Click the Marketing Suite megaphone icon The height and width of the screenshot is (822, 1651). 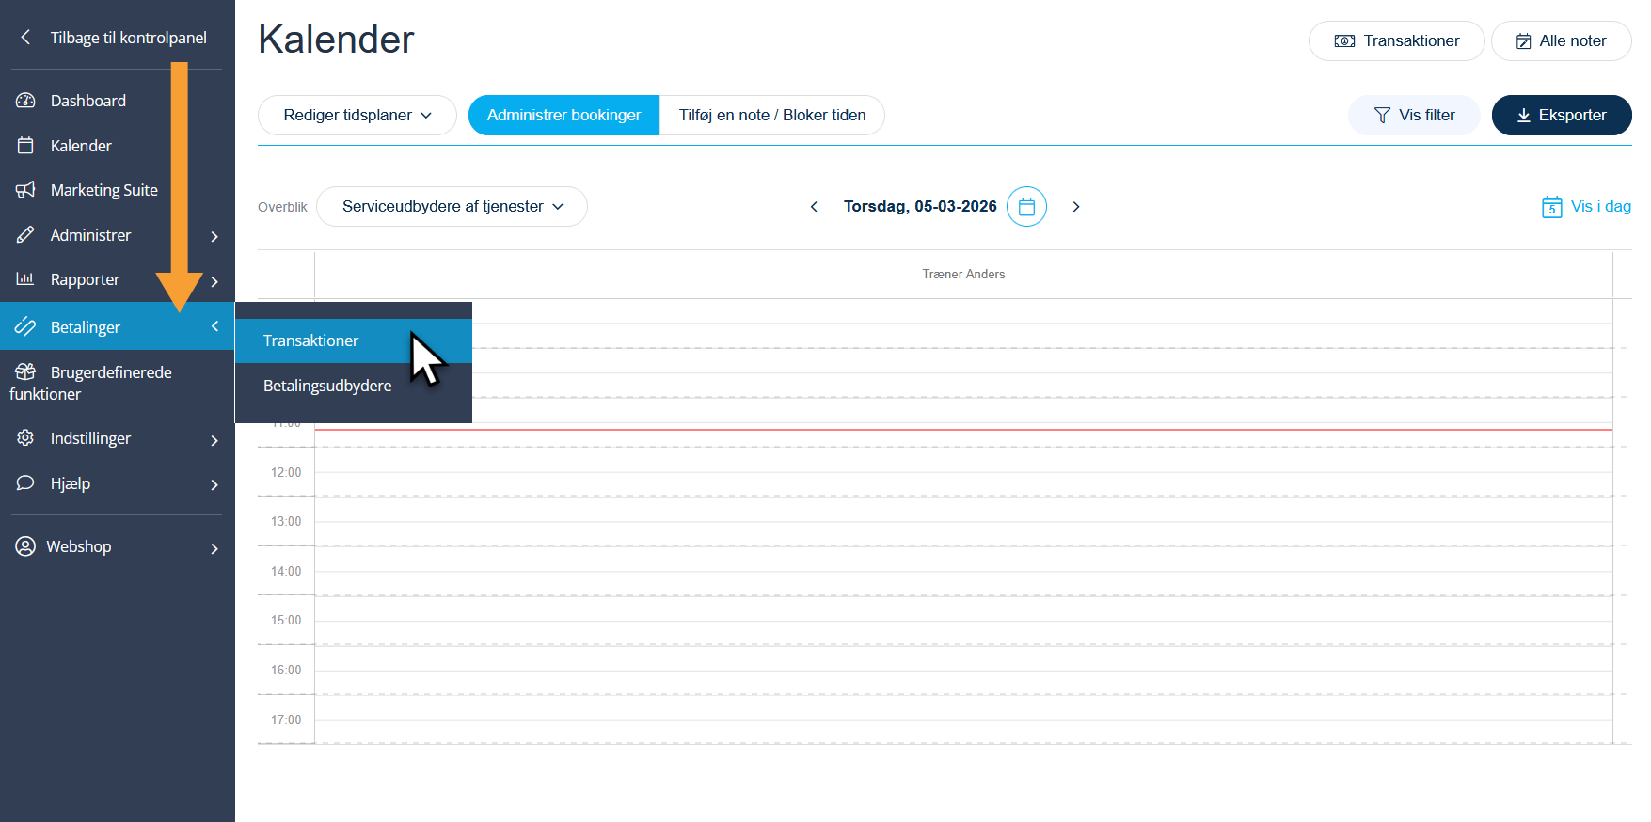(25, 190)
